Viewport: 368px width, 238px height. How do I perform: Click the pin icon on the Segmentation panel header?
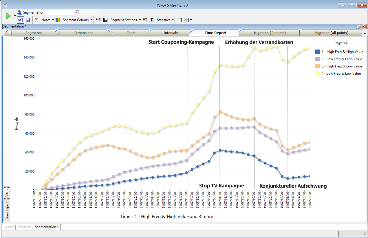(359, 26)
